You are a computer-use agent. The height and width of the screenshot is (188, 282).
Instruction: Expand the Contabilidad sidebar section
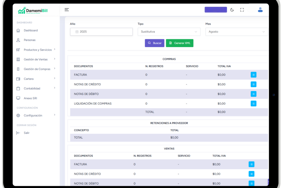pyautogui.click(x=32, y=89)
